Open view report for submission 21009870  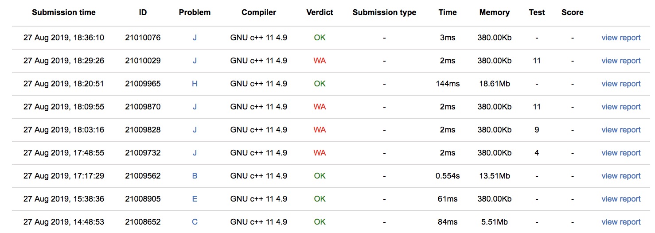point(620,107)
